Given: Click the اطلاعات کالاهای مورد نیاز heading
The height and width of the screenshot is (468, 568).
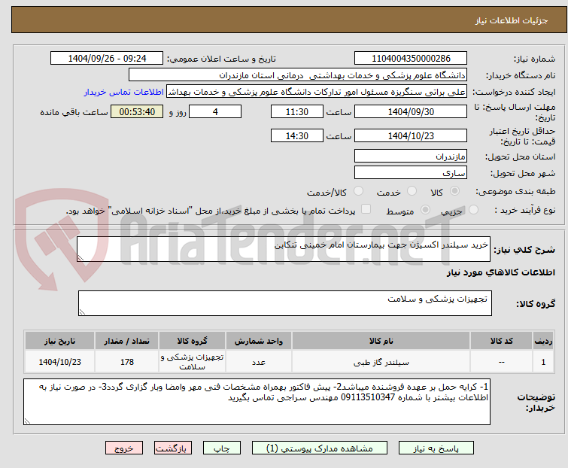Looking at the screenshot, I should [x=501, y=272].
